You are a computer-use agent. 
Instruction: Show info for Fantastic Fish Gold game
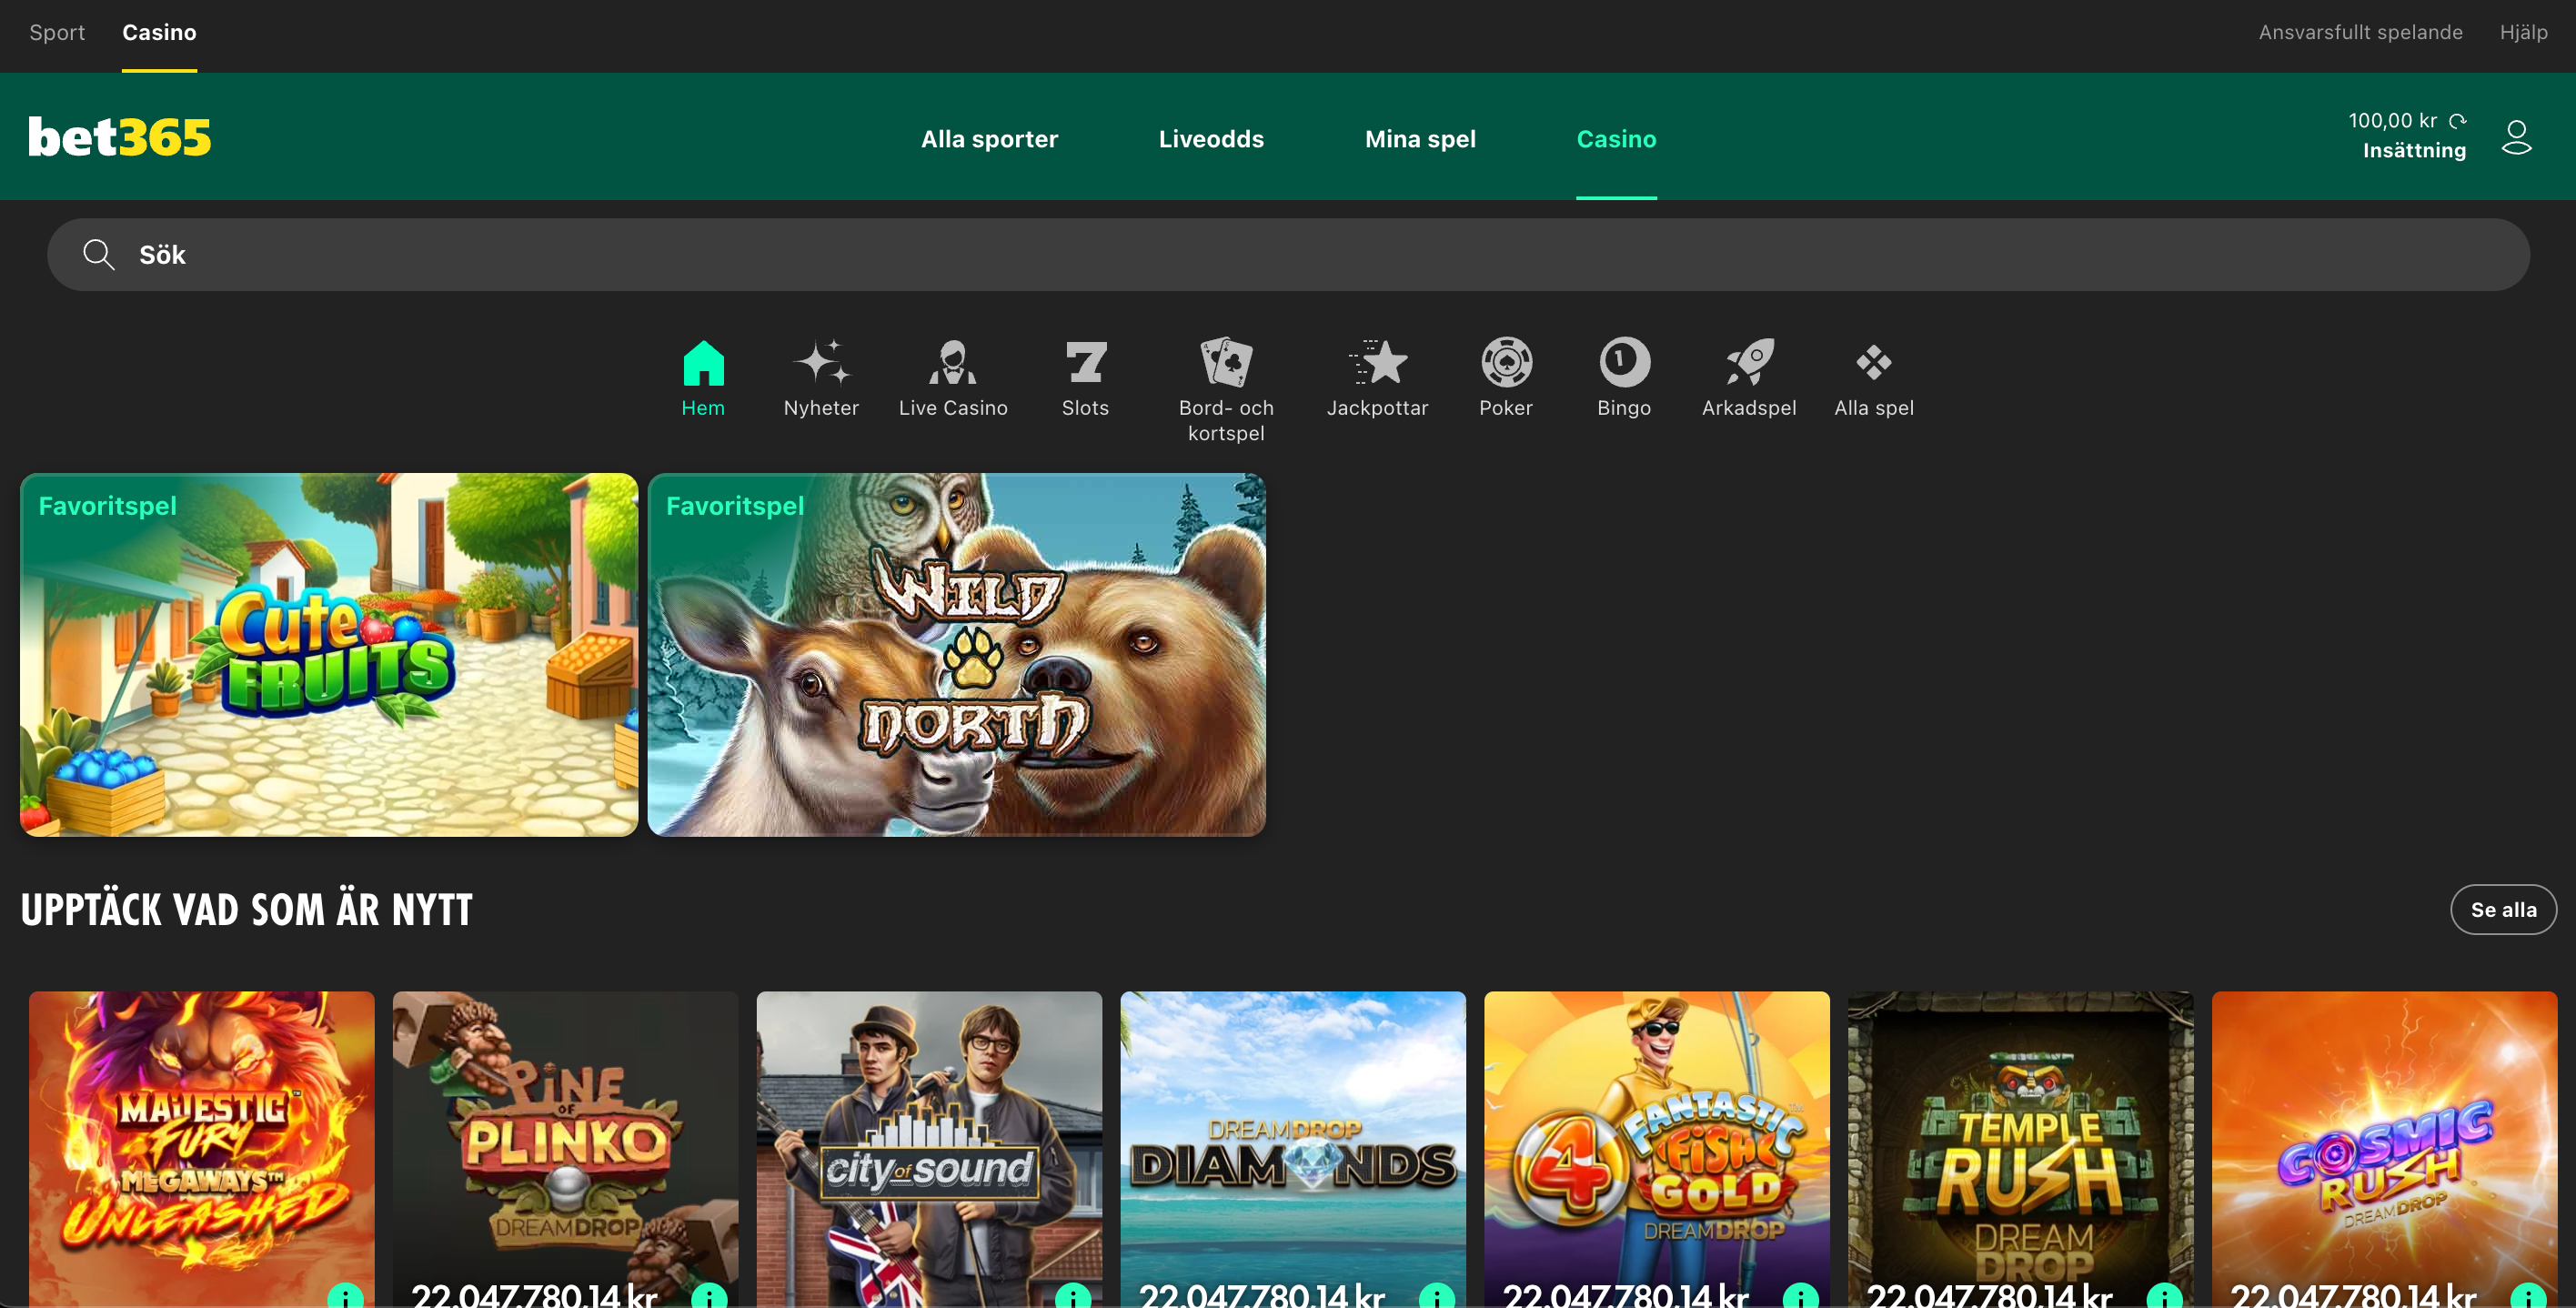pos(1802,1296)
